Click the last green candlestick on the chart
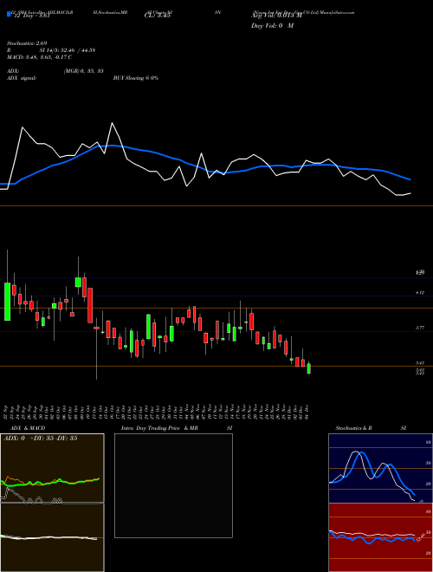The height and width of the screenshot is (572, 433). 309,368
